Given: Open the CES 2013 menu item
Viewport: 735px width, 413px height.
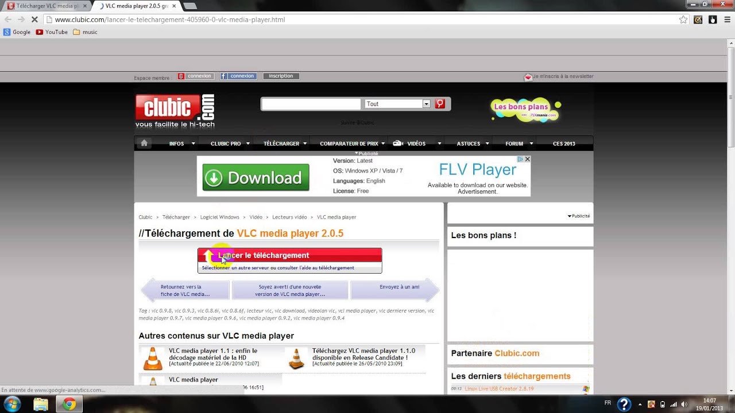Looking at the screenshot, I should pyautogui.click(x=564, y=143).
